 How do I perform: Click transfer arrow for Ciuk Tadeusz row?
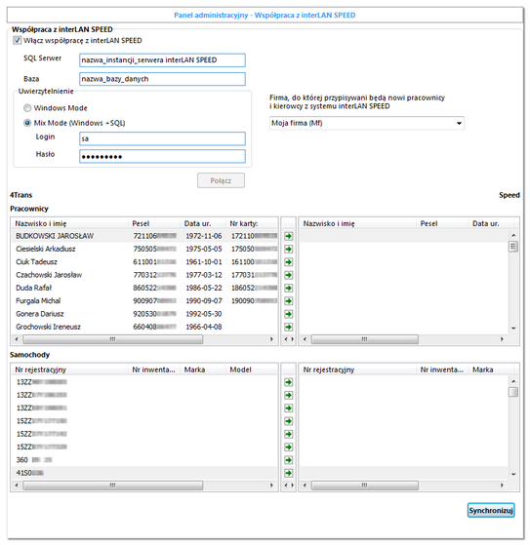(x=288, y=262)
